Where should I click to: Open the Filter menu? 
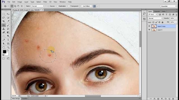pos(45,2)
